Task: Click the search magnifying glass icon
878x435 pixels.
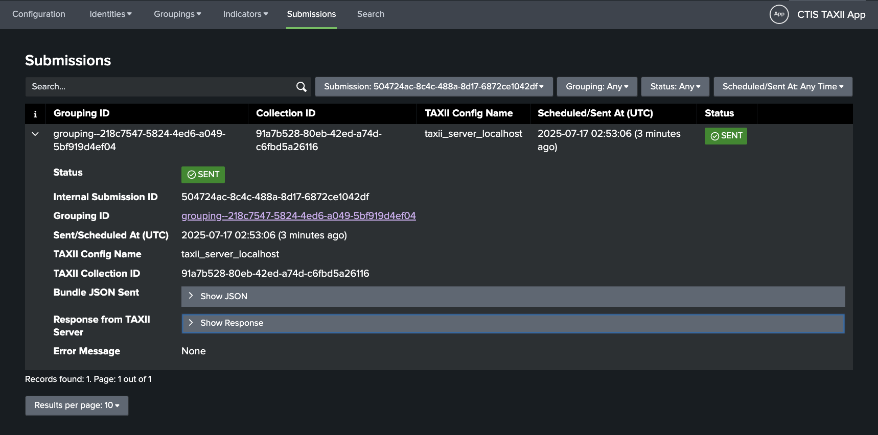Action: [301, 87]
